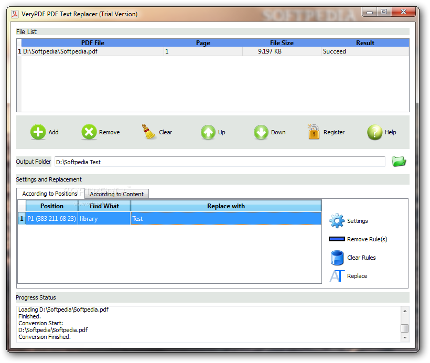Click the Clear Rules text label
Image resolution: width=430 pixels, height=363 pixels.
pyautogui.click(x=361, y=258)
